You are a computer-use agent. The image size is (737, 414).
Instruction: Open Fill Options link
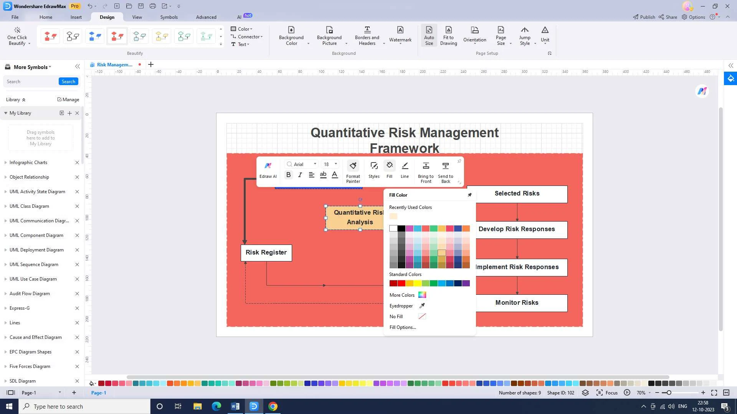[x=403, y=327]
